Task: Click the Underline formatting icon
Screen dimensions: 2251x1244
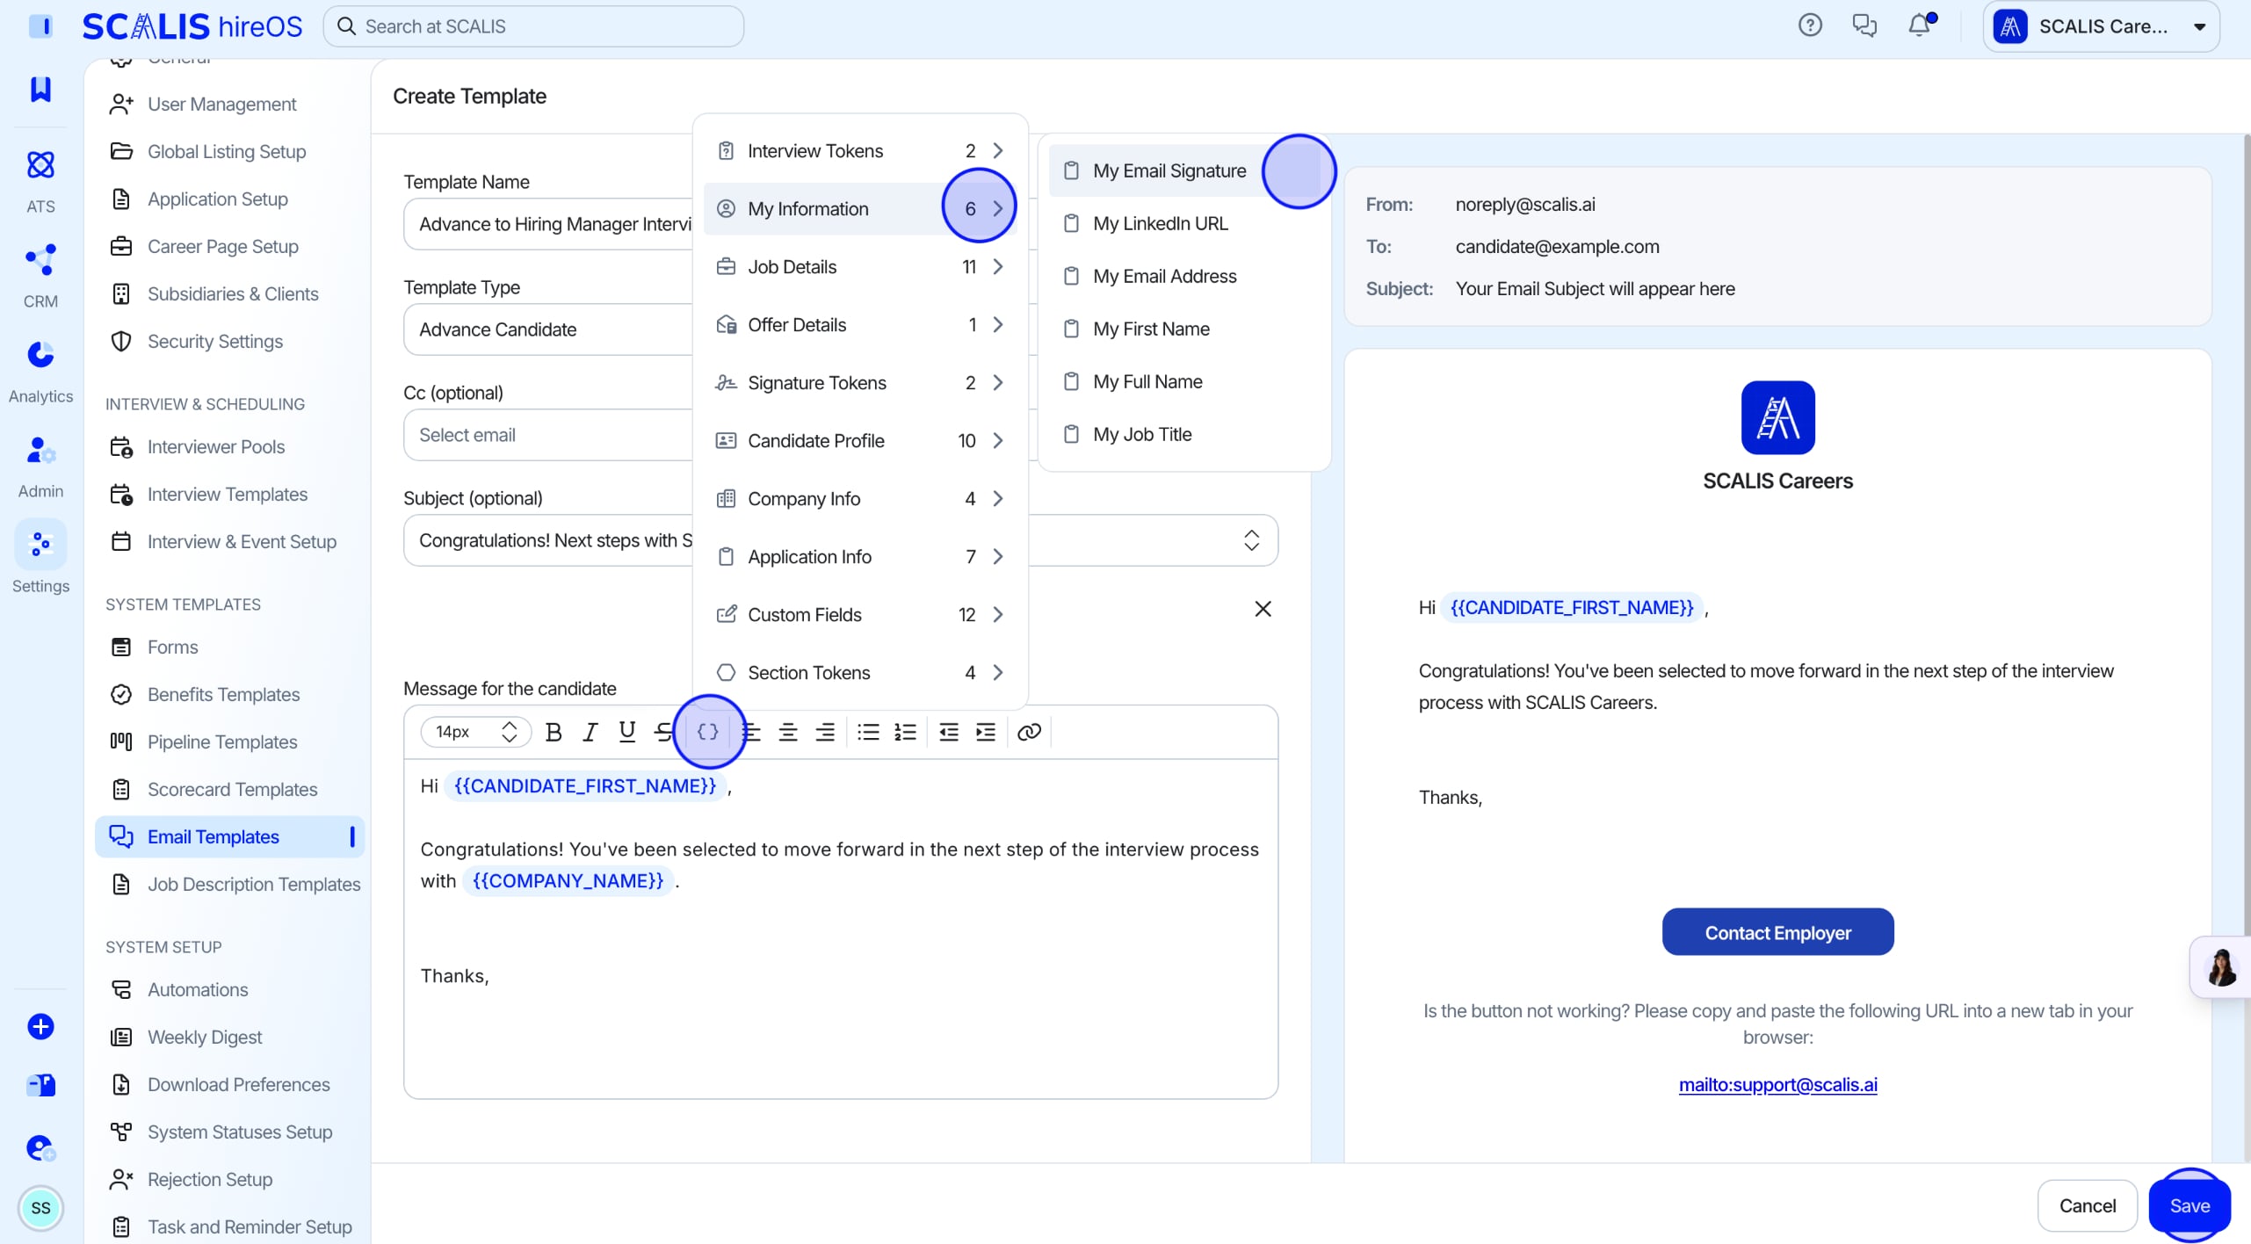Action: [627, 732]
